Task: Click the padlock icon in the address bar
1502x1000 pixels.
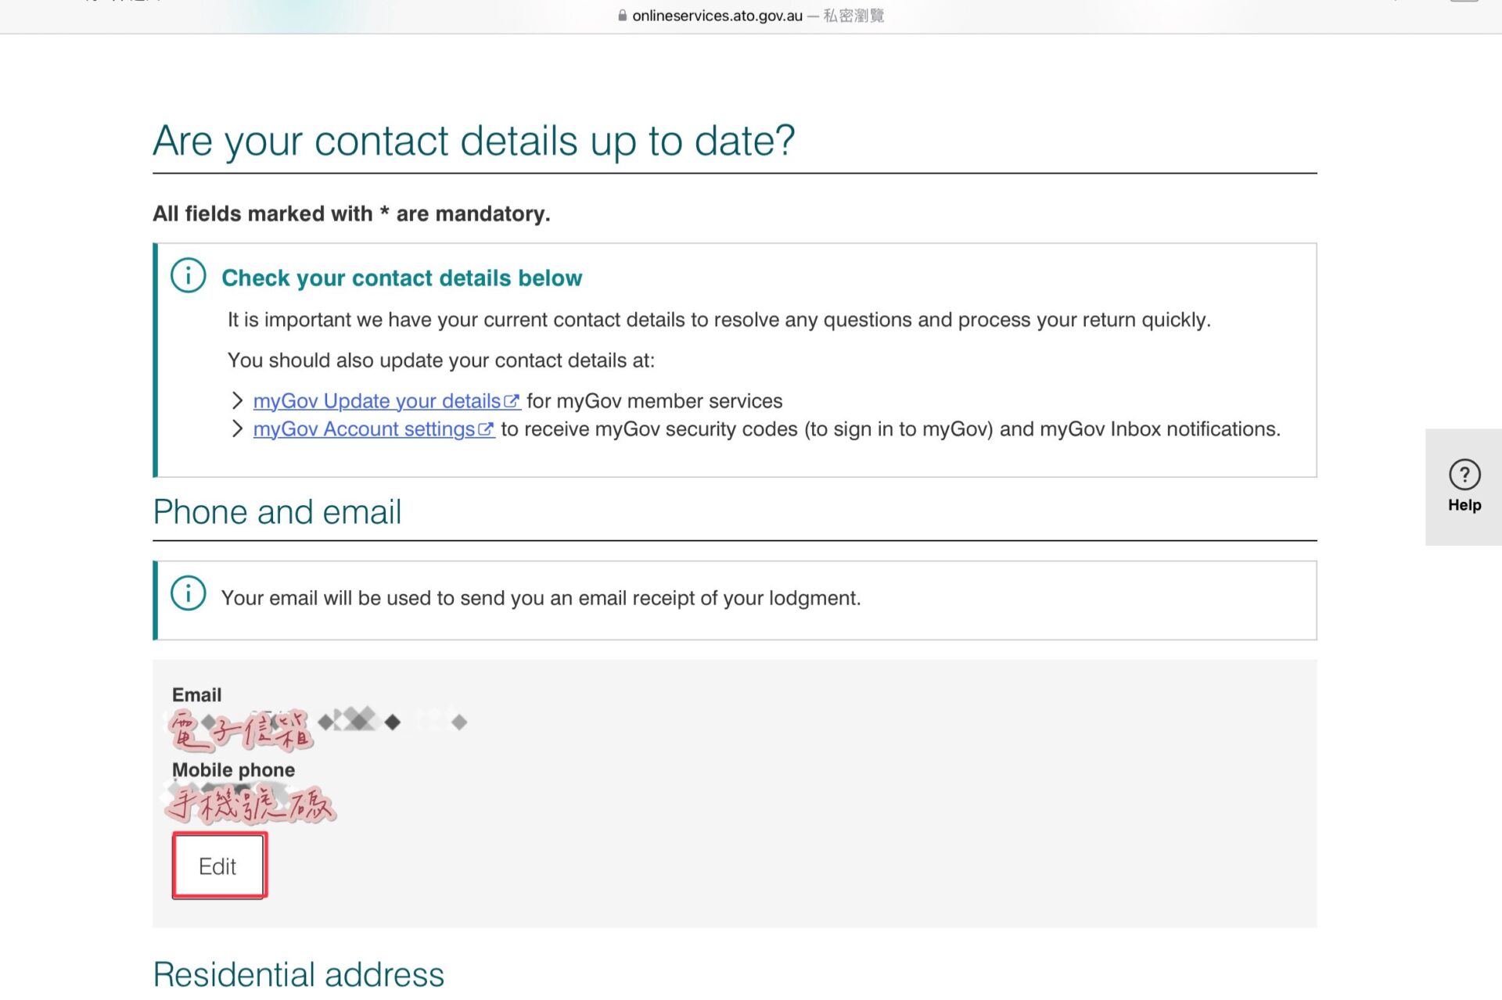Action: point(622,16)
